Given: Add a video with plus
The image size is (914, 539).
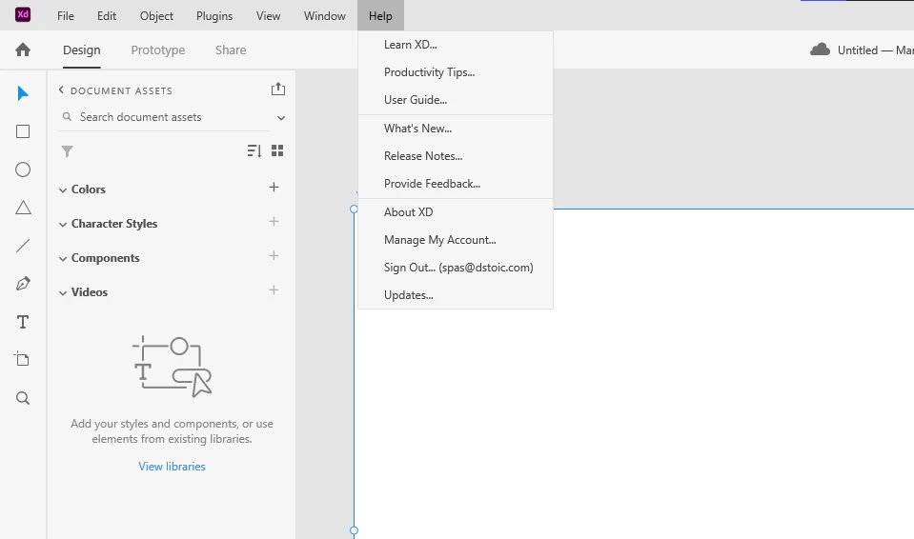Looking at the screenshot, I should pyautogui.click(x=274, y=290).
